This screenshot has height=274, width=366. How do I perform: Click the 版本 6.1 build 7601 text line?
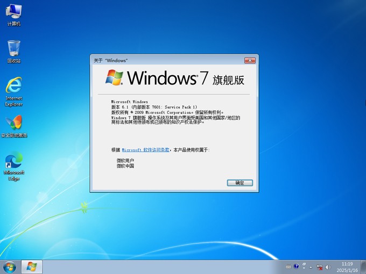point(154,107)
